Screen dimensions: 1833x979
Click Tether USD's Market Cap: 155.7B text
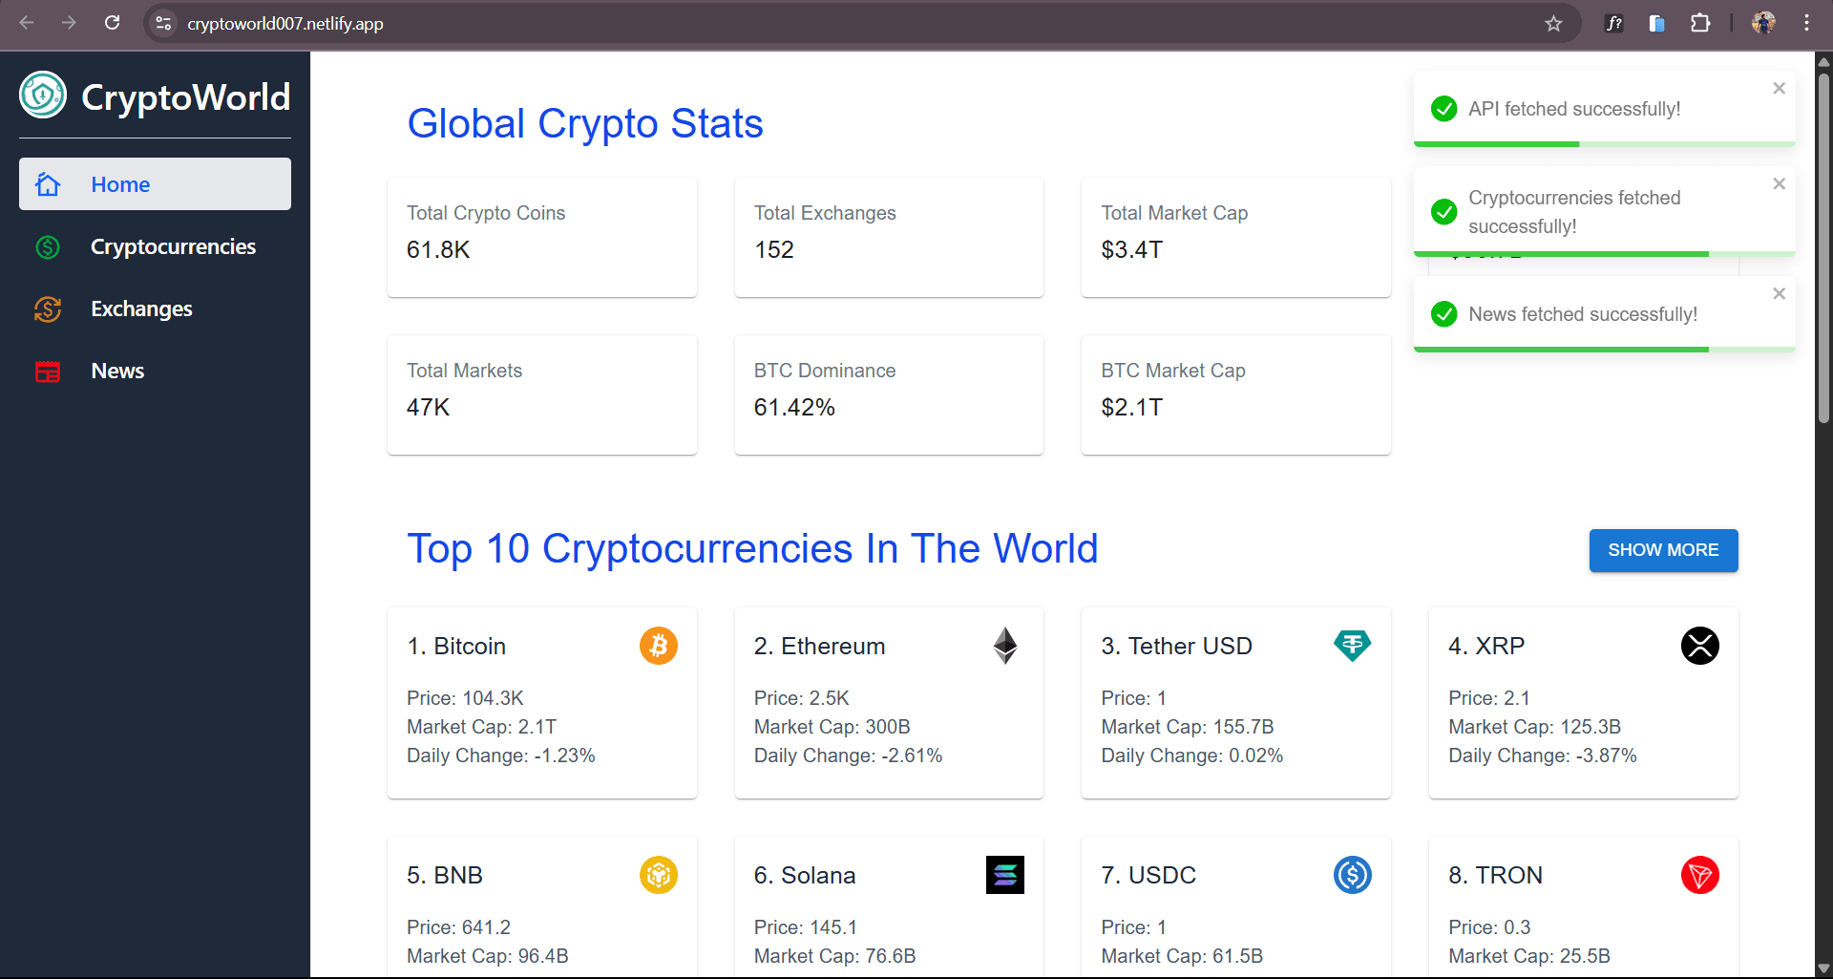pos(1188,727)
